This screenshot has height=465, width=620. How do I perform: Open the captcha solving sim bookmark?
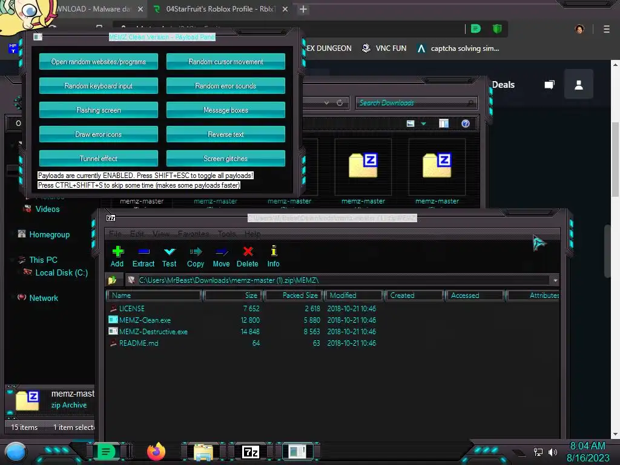click(459, 48)
